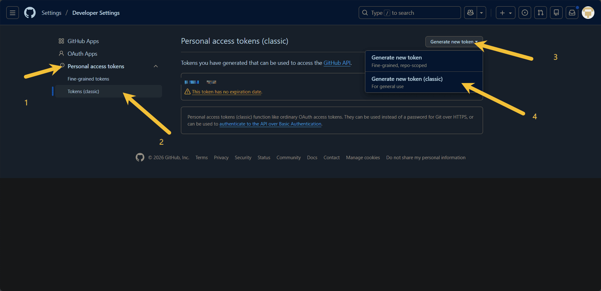601x291 pixels.
Task: Open the Copilot chat icon
Action: pyautogui.click(x=470, y=13)
